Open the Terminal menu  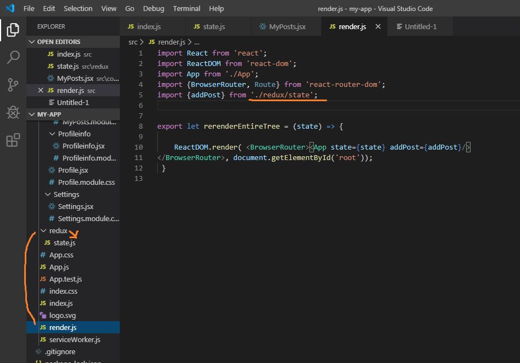[x=186, y=9]
